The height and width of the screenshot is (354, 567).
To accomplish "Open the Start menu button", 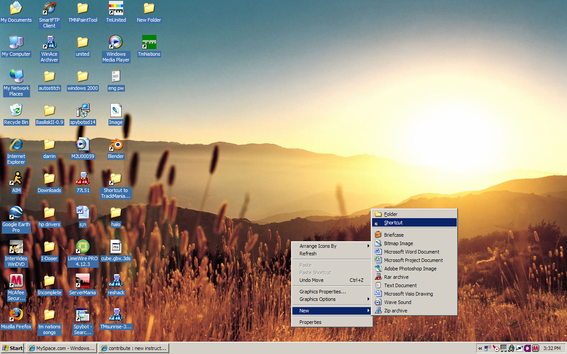I will coord(12,348).
